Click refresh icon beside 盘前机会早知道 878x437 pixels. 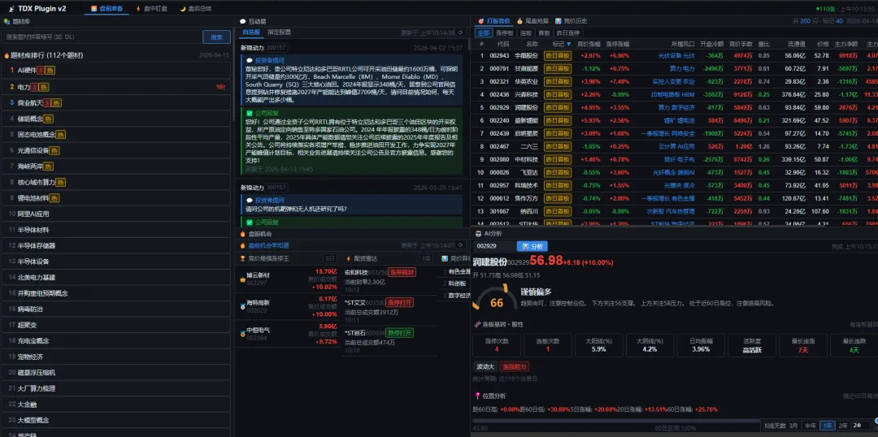click(461, 245)
